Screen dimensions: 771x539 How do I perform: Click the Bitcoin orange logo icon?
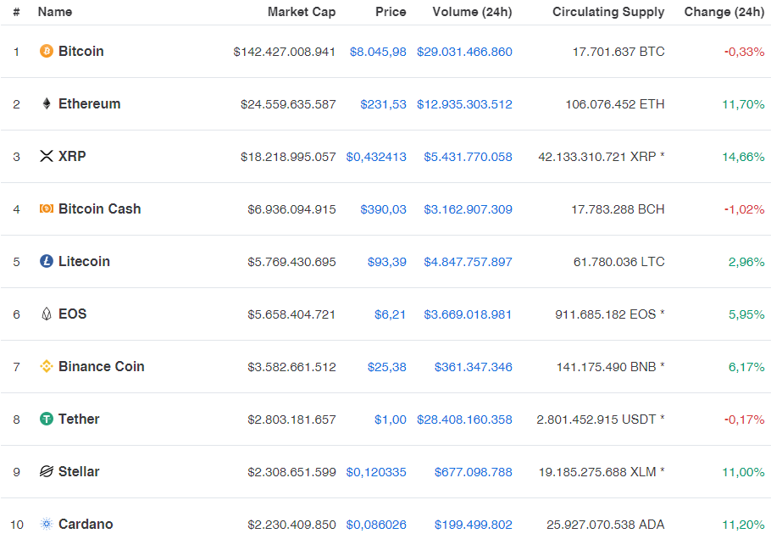47,51
